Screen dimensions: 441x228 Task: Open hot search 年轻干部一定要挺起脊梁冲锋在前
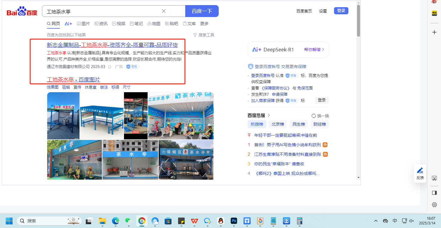pos(286,135)
